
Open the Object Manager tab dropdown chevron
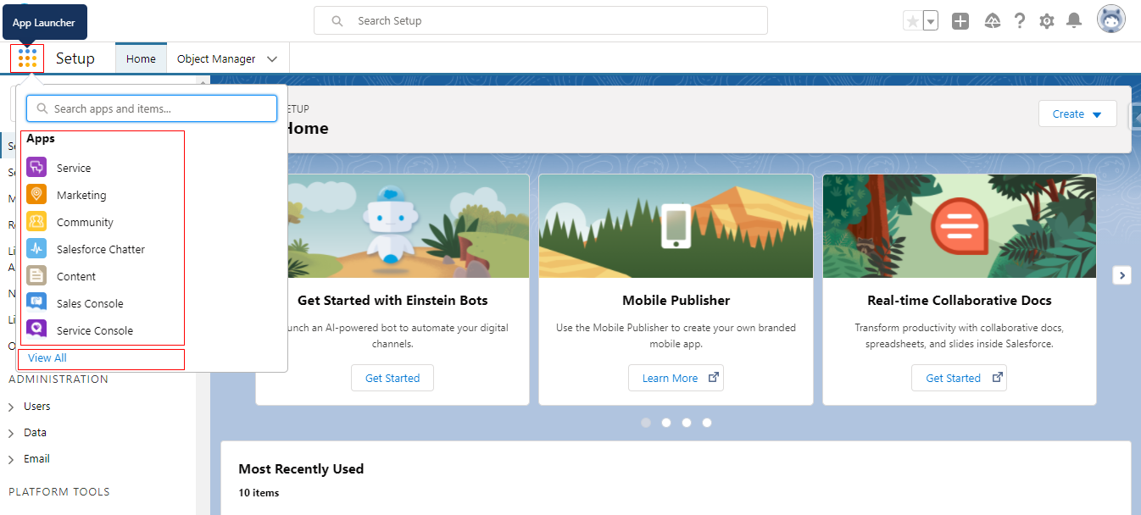pos(272,59)
